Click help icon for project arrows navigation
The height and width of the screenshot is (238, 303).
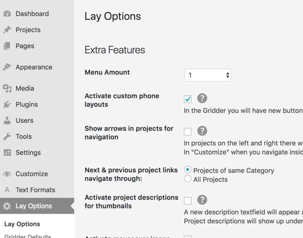coord(202,131)
